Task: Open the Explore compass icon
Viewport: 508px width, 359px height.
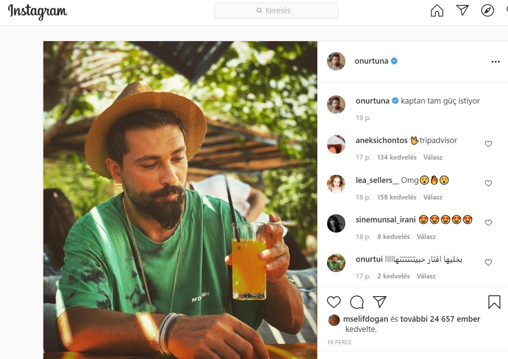Action: click(x=487, y=11)
